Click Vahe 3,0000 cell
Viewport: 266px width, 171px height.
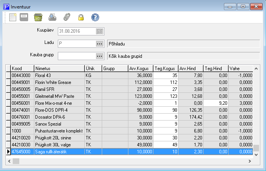point(241,103)
